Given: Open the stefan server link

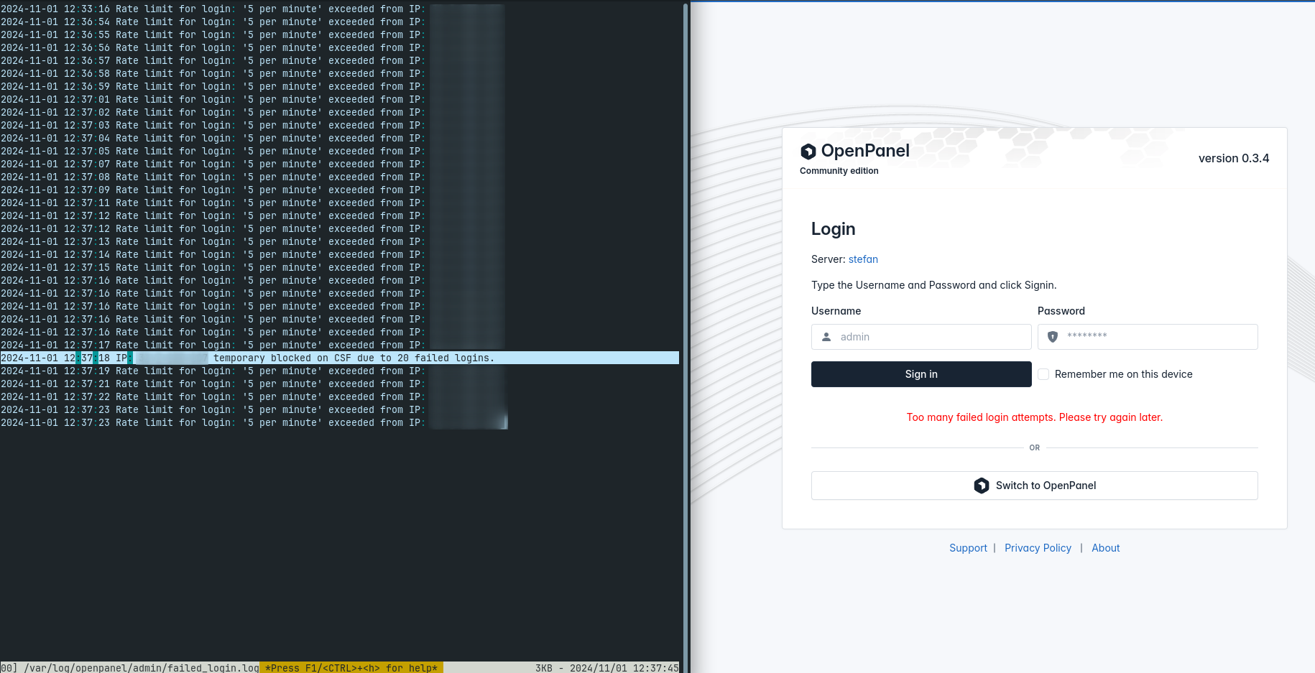Looking at the screenshot, I should click(863, 259).
